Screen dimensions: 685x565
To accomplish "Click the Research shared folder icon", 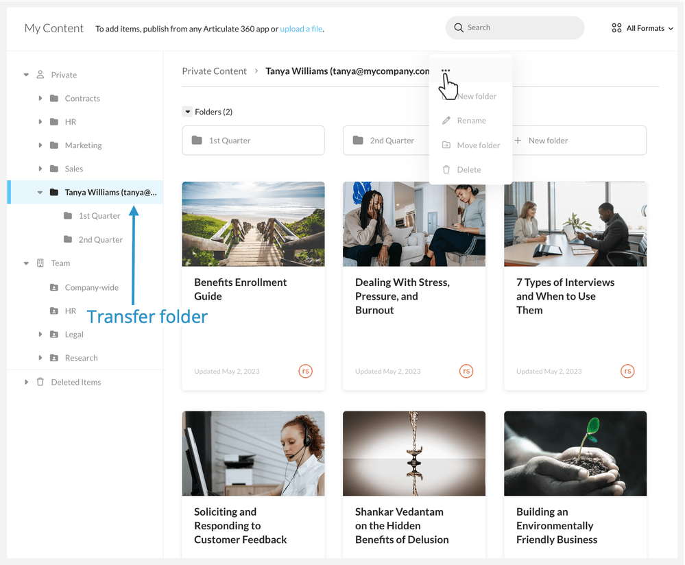I will coord(54,358).
